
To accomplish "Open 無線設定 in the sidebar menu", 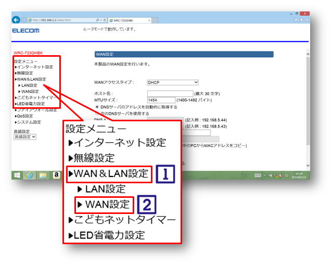I will pyautogui.click(x=24, y=73).
